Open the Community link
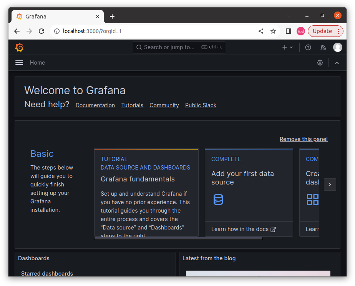 point(164,105)
